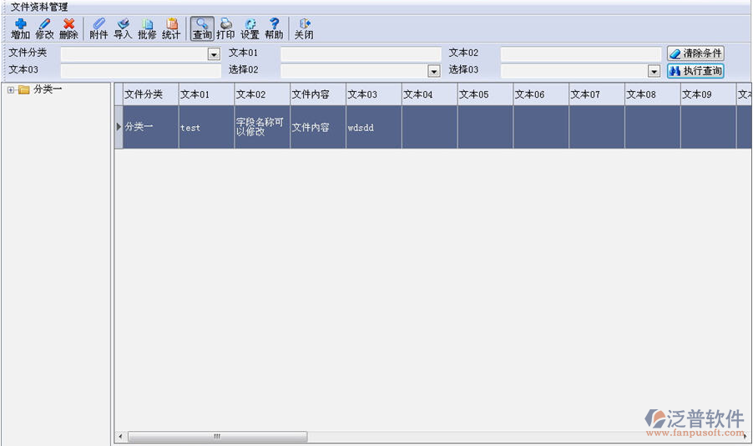Expand the 选择02 combo box
Image resolution: width=753 pixels, height=446 pixels.
point(434,72)
